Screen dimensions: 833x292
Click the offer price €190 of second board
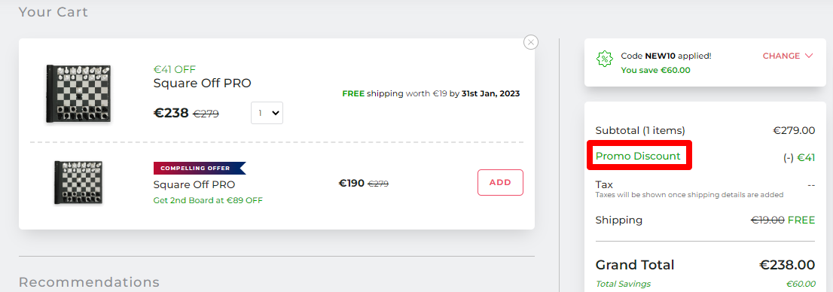352,183
